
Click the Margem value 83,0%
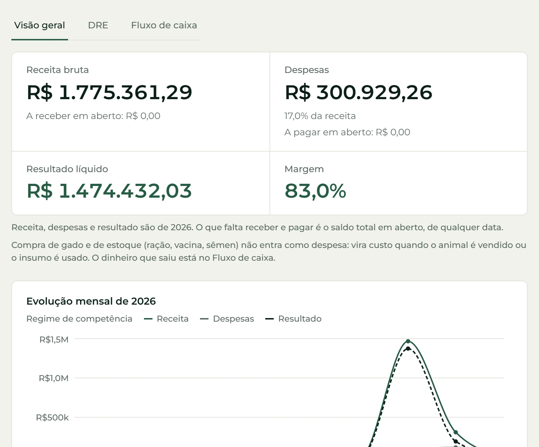[315, 191]
